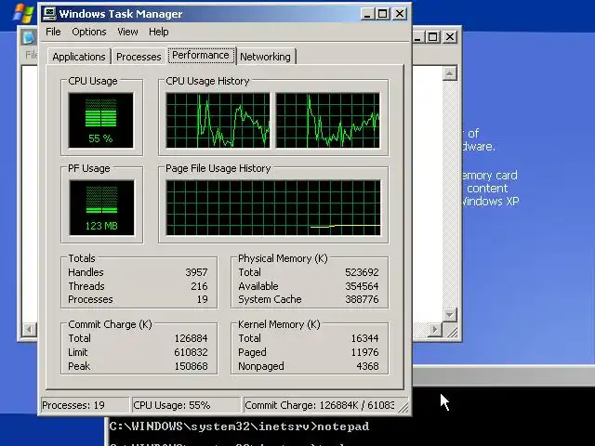Image resolution: width=595 pixels, height=446 pixels.
Task: Click the background window's resize grip
Action: [451, 331]
